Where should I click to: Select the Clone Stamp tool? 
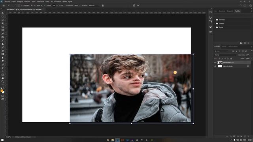[3, 44]
